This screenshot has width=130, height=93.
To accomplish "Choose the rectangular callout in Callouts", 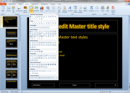I will coord(30,71).
